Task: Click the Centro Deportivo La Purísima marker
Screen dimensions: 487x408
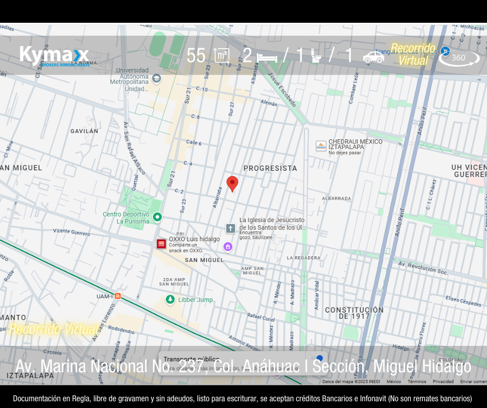Action: [157, 217]
